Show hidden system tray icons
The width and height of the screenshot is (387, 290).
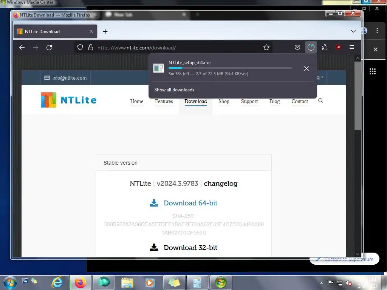321,283
